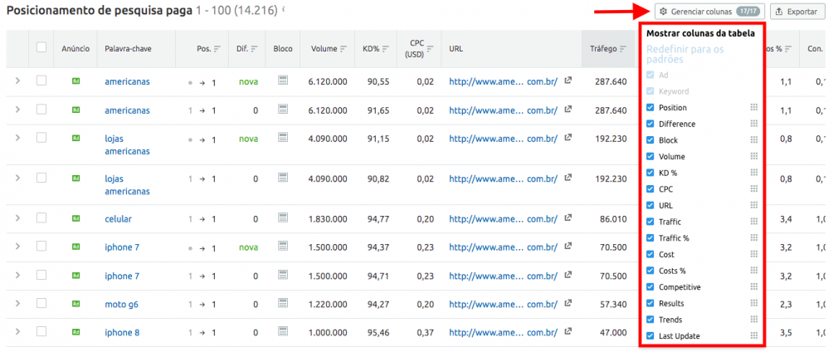Uncheck the Difference column checkbox
838x352 pixels.
coord(650,124)
